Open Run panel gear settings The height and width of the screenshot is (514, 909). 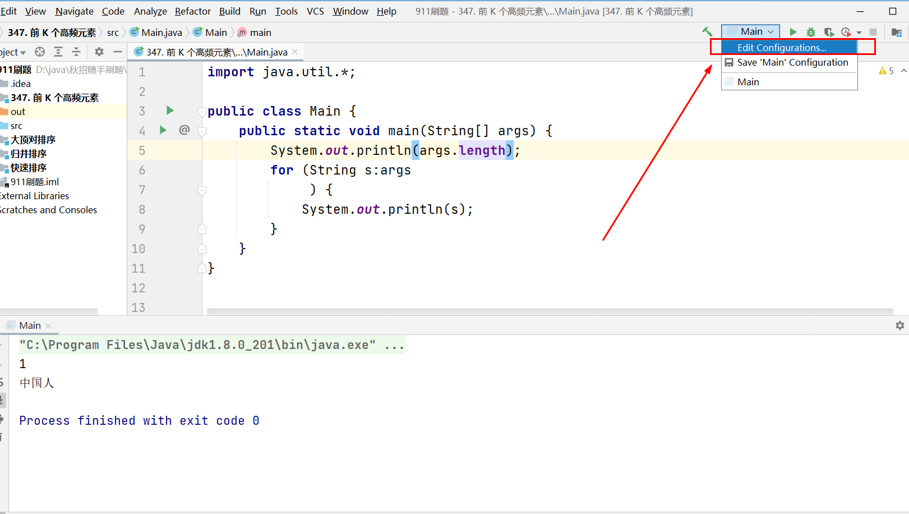[x=900, y=325]
